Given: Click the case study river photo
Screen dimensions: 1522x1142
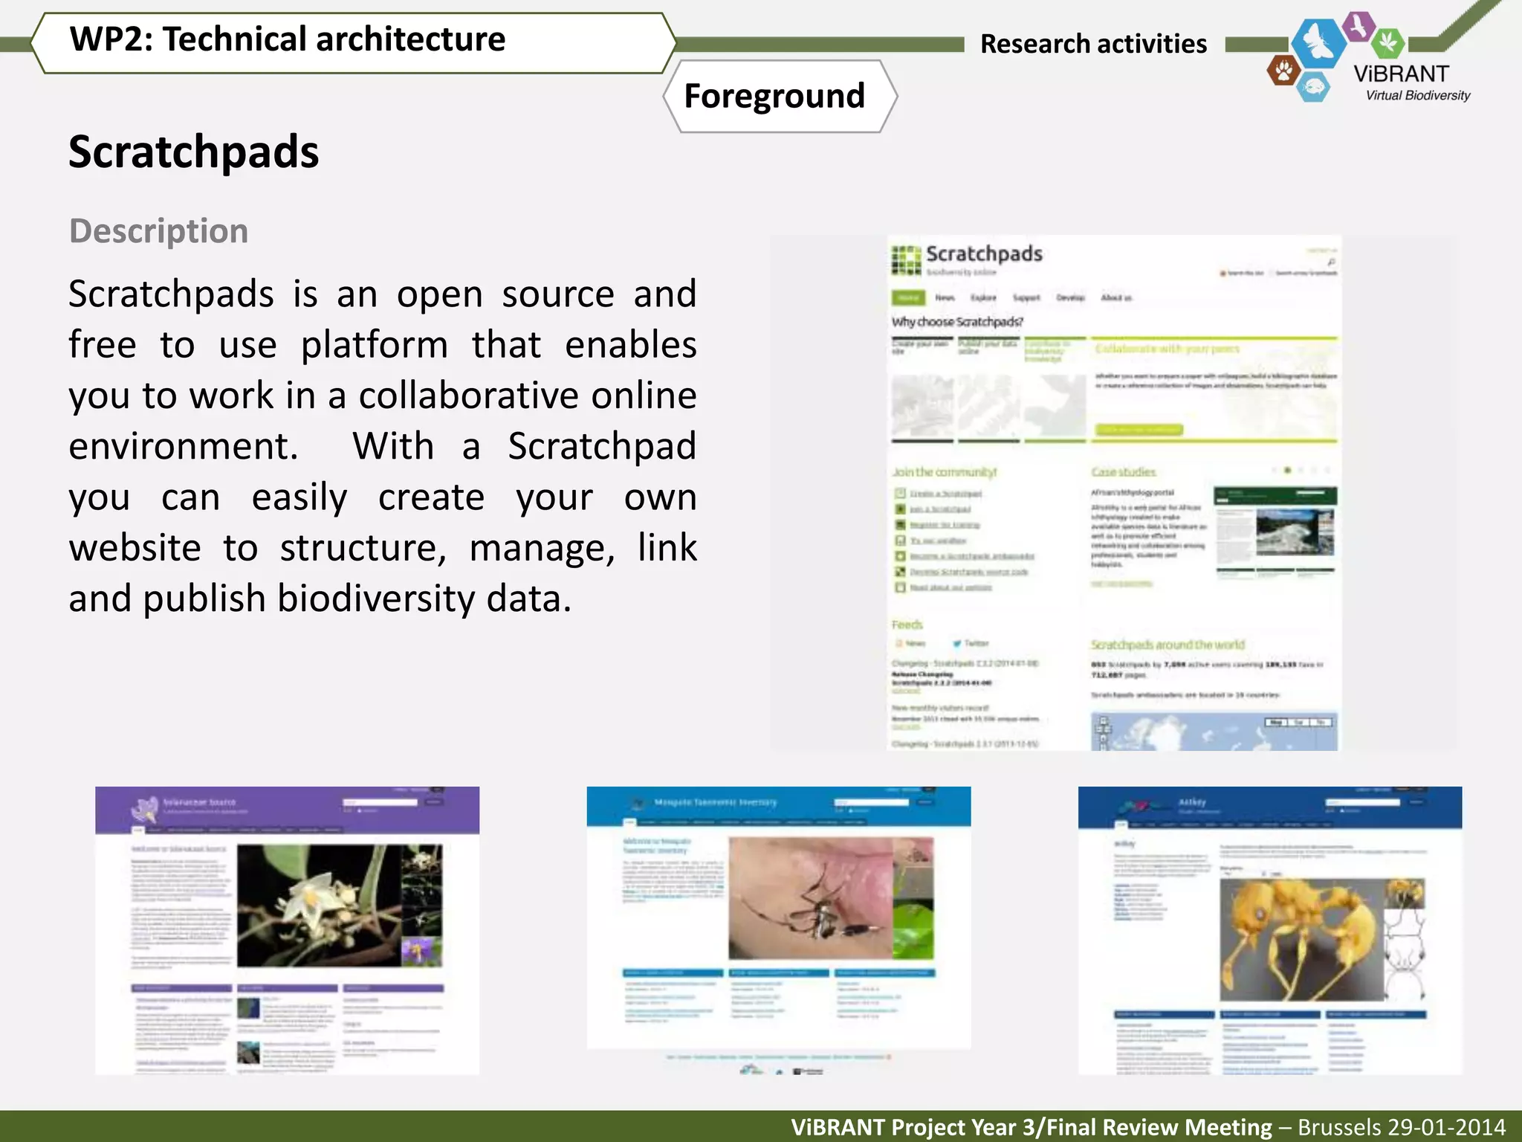Looking at the screenshot, I should click(x=1295, y=532).
